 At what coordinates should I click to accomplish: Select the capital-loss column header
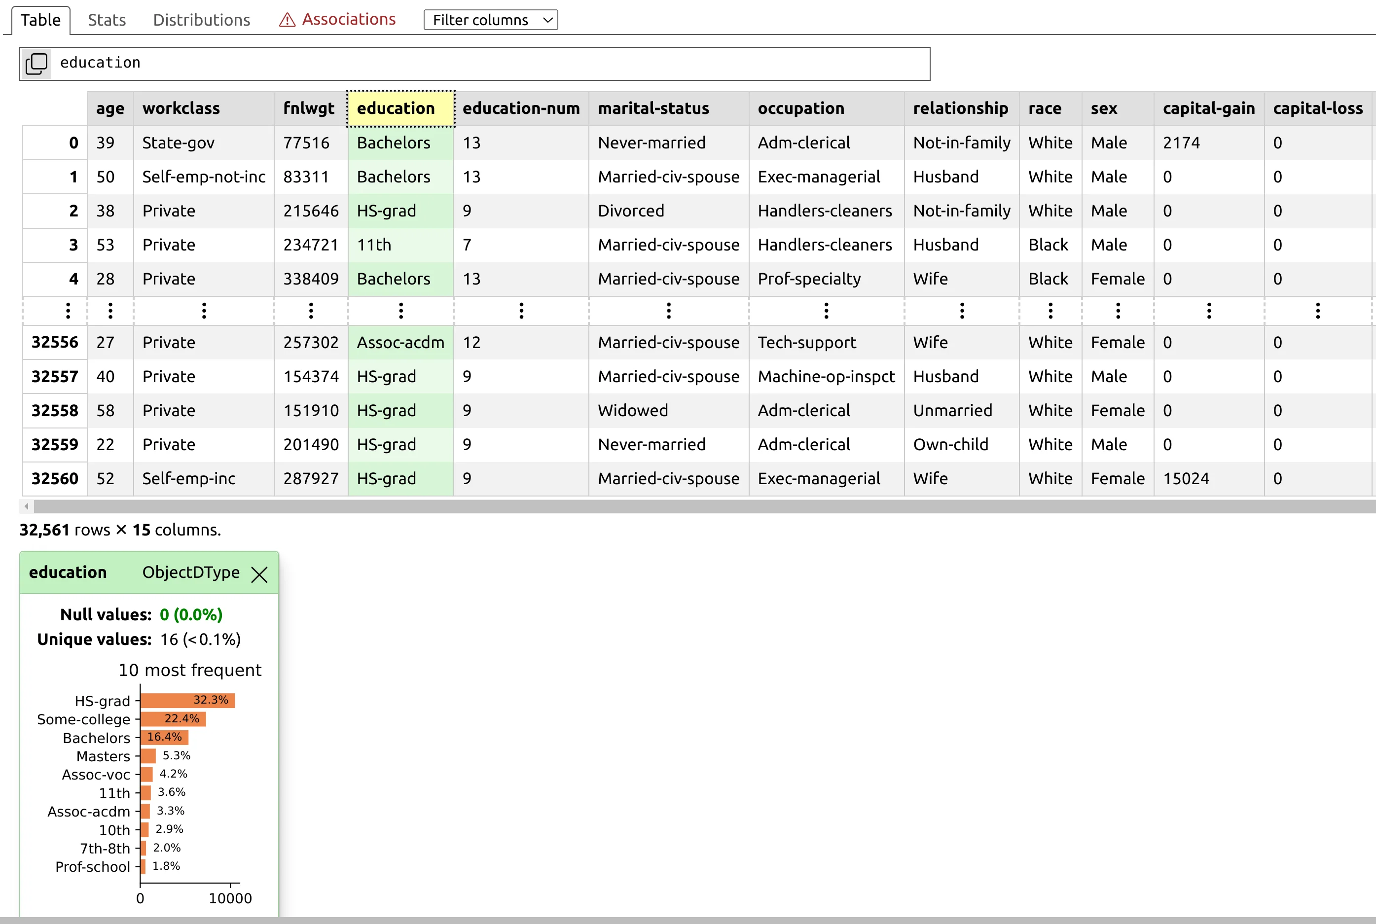click(1318, 108)
